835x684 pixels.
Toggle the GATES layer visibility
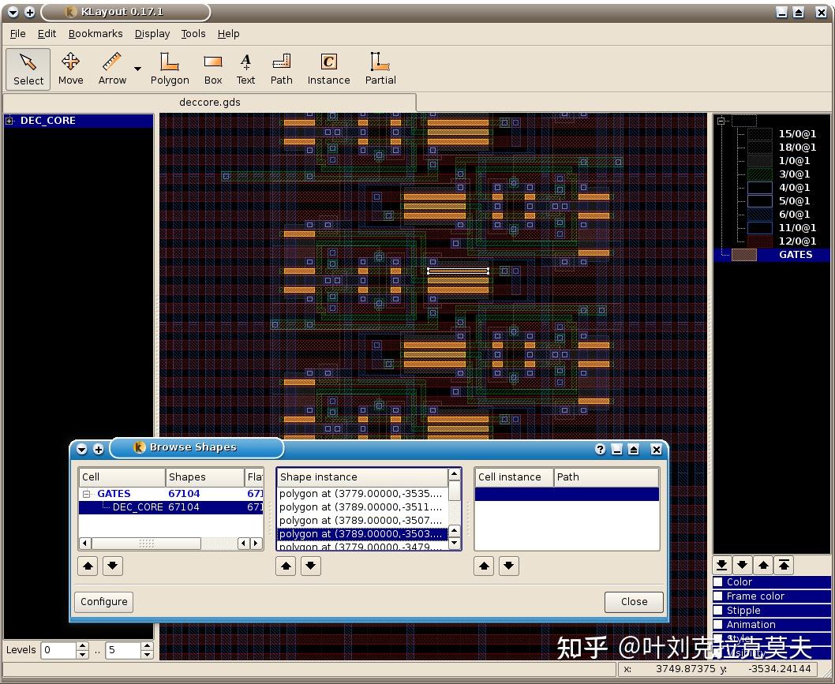coord(743,254)
